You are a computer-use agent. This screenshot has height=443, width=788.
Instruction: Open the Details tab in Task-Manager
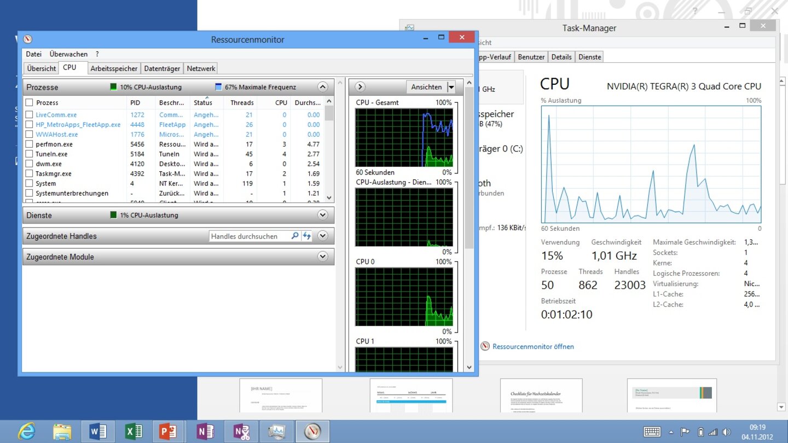561,57
